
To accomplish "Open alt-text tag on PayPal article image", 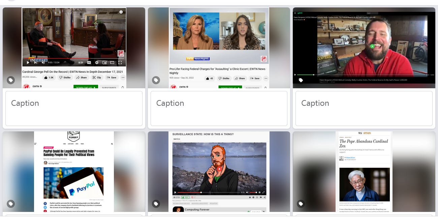I will click(11, 204).
